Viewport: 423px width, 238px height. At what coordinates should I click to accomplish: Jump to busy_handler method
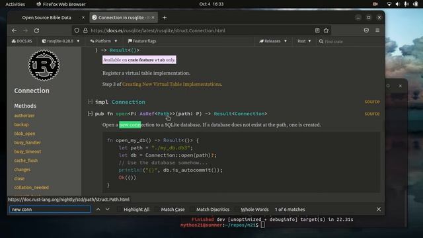(x=28, y=143)
